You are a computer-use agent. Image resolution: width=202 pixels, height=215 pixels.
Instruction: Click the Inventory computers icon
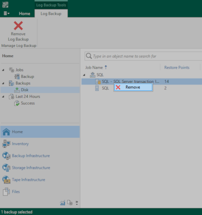[6, 144]
